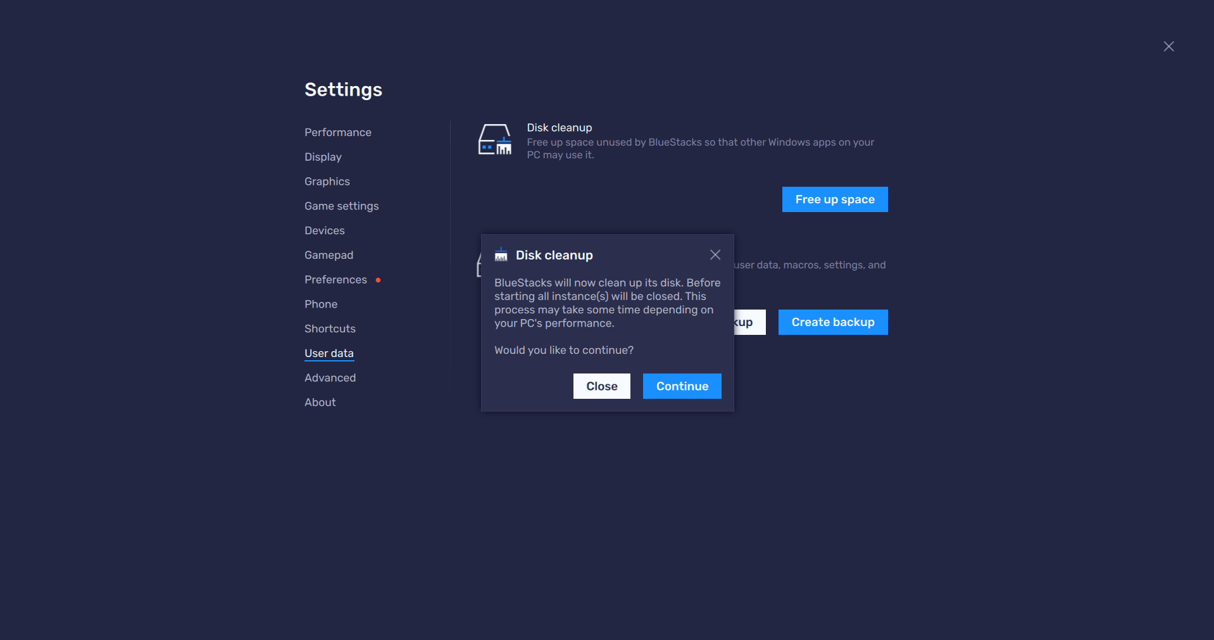Open the Display settings section
The height and width of the screenshot is (640, 1214).
coord(323,157)
